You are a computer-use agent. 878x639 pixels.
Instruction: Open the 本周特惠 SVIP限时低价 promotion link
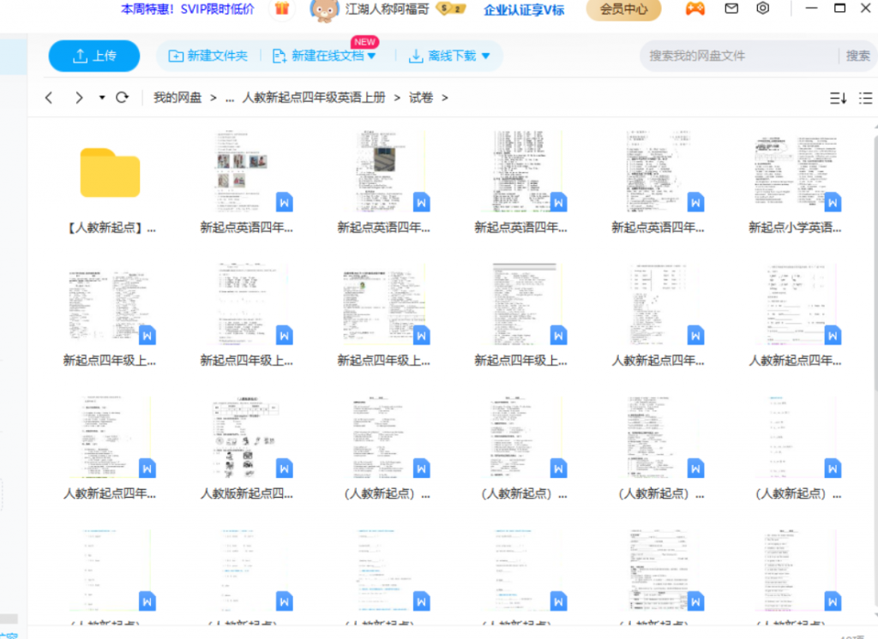pos(188,9)
